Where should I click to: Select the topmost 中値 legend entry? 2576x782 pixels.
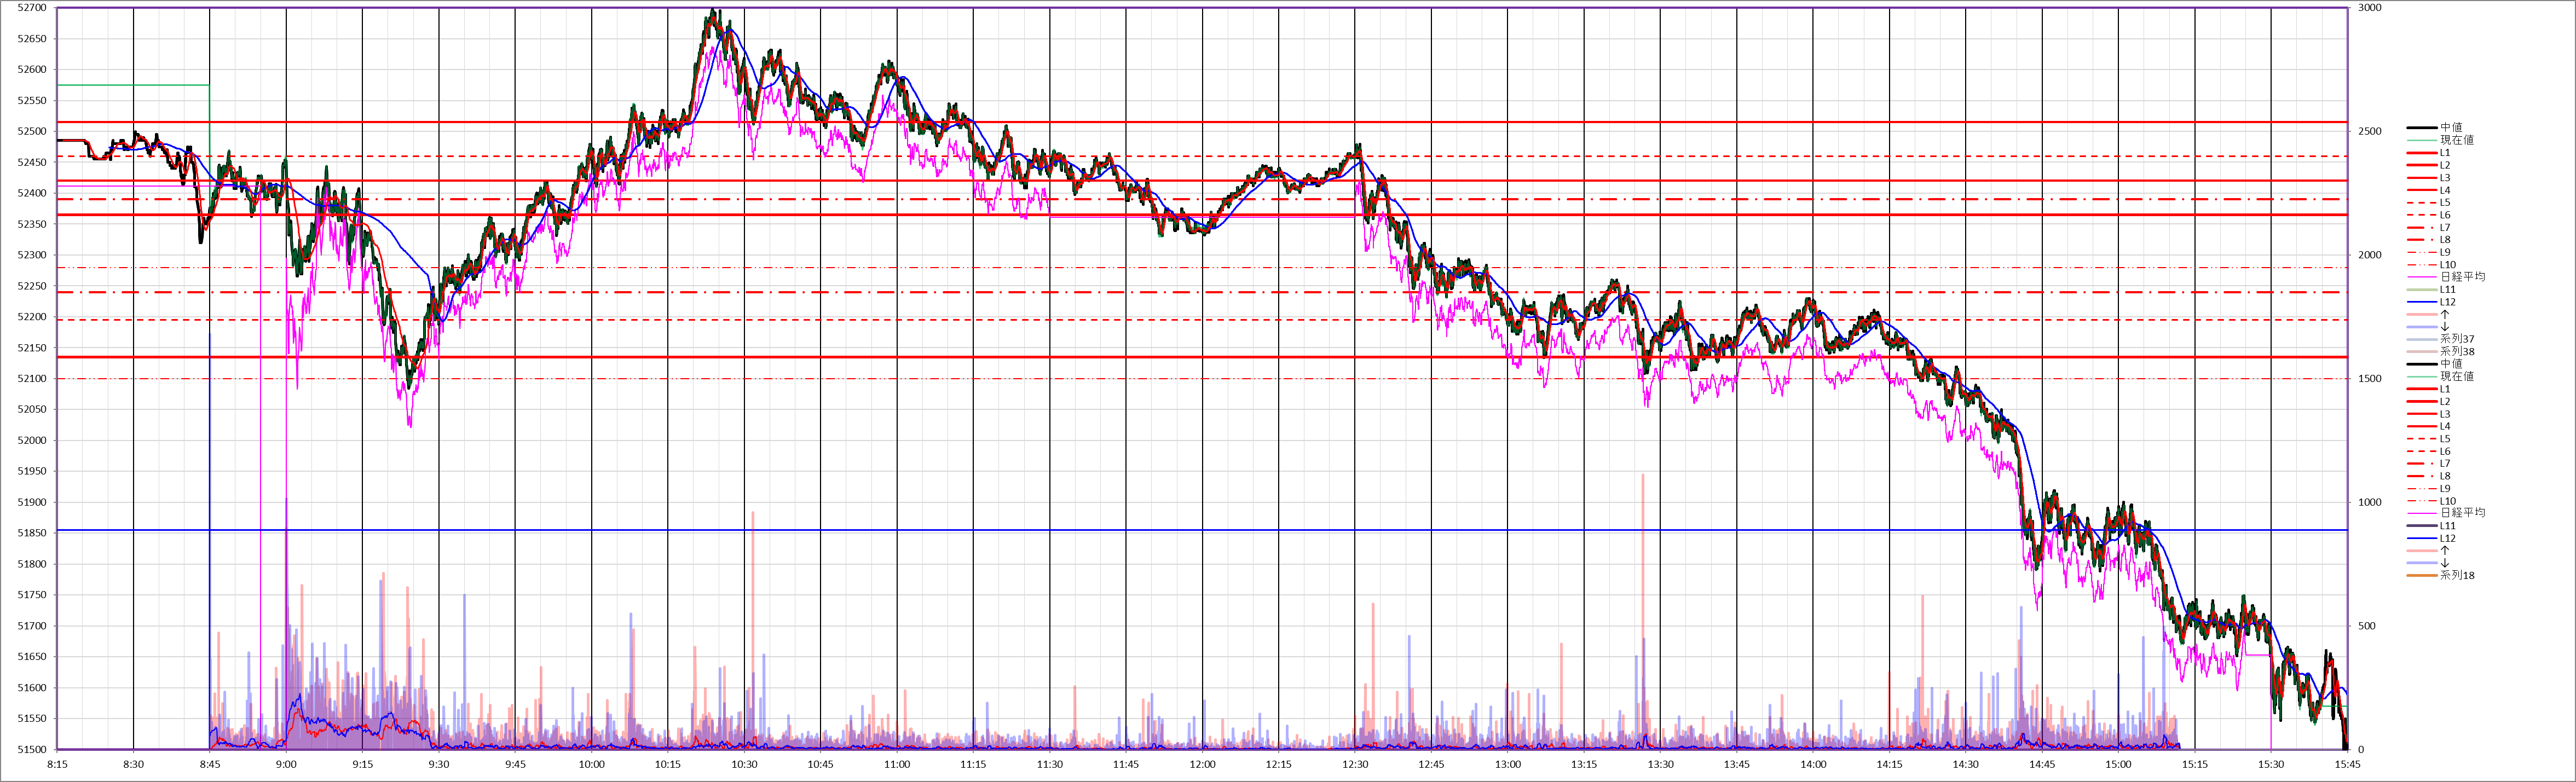click(2451, 127)
